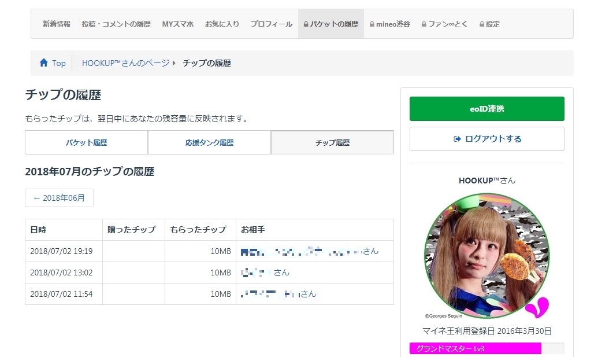
Task: Click the home icon in breadcrumb
Action: point(43,63)
